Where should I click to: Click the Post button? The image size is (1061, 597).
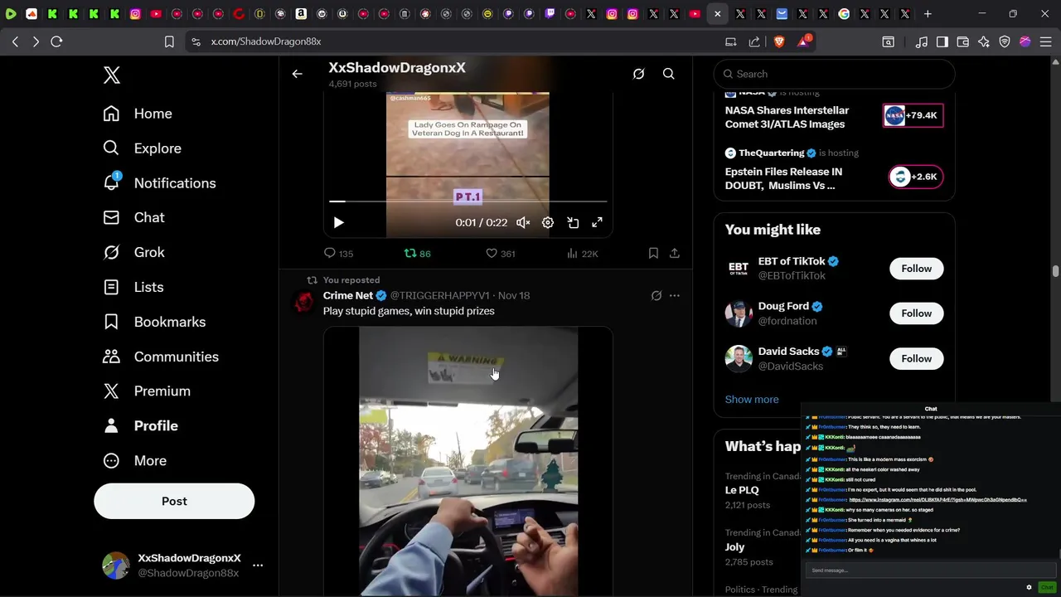pyautogui.click(x=174, y=502)
